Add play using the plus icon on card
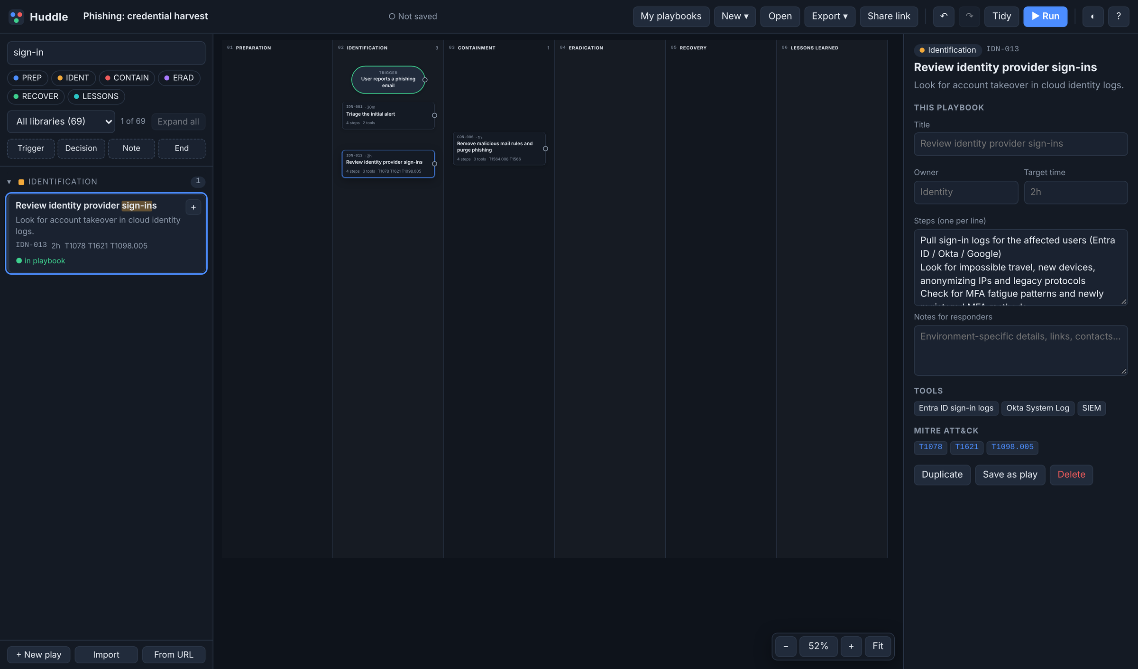The height and width of the screenshot is (669, 1138). pos(193,207)
